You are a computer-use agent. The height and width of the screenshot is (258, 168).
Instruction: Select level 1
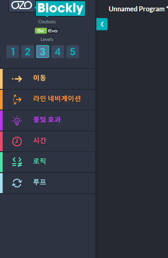[x=13, y=52]
